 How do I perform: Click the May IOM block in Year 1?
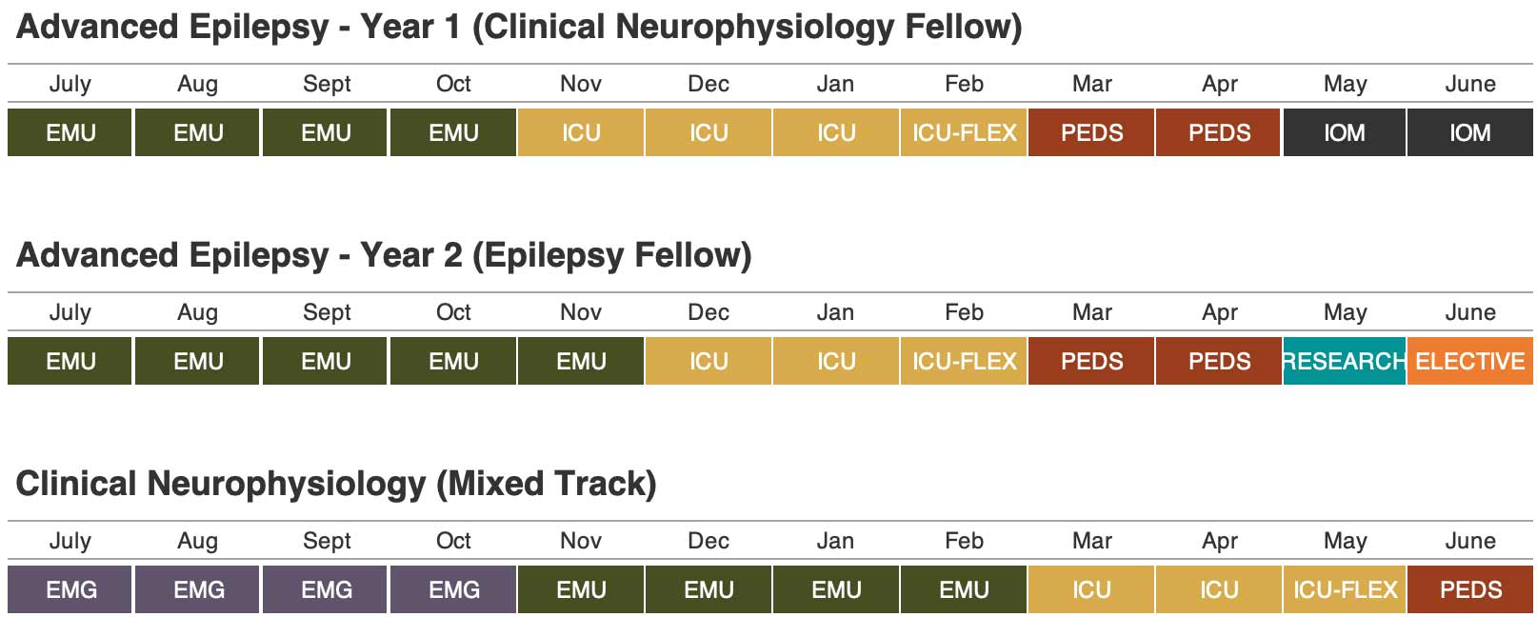(1344, 132)
